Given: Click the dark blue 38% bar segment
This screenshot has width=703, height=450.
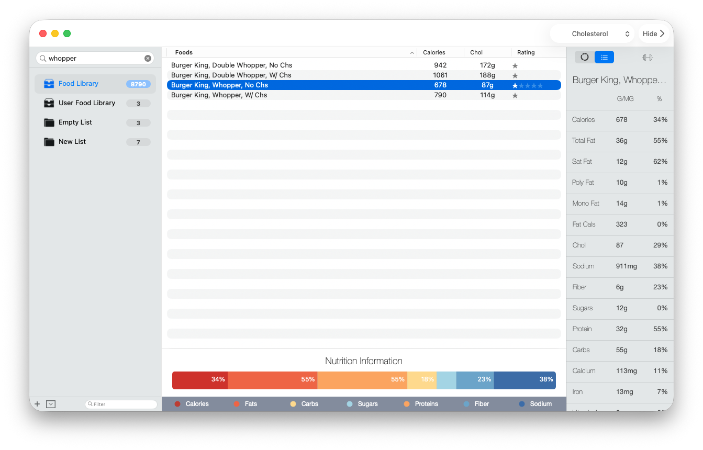Looking at the screenshot, I should (x=525, y=380).
